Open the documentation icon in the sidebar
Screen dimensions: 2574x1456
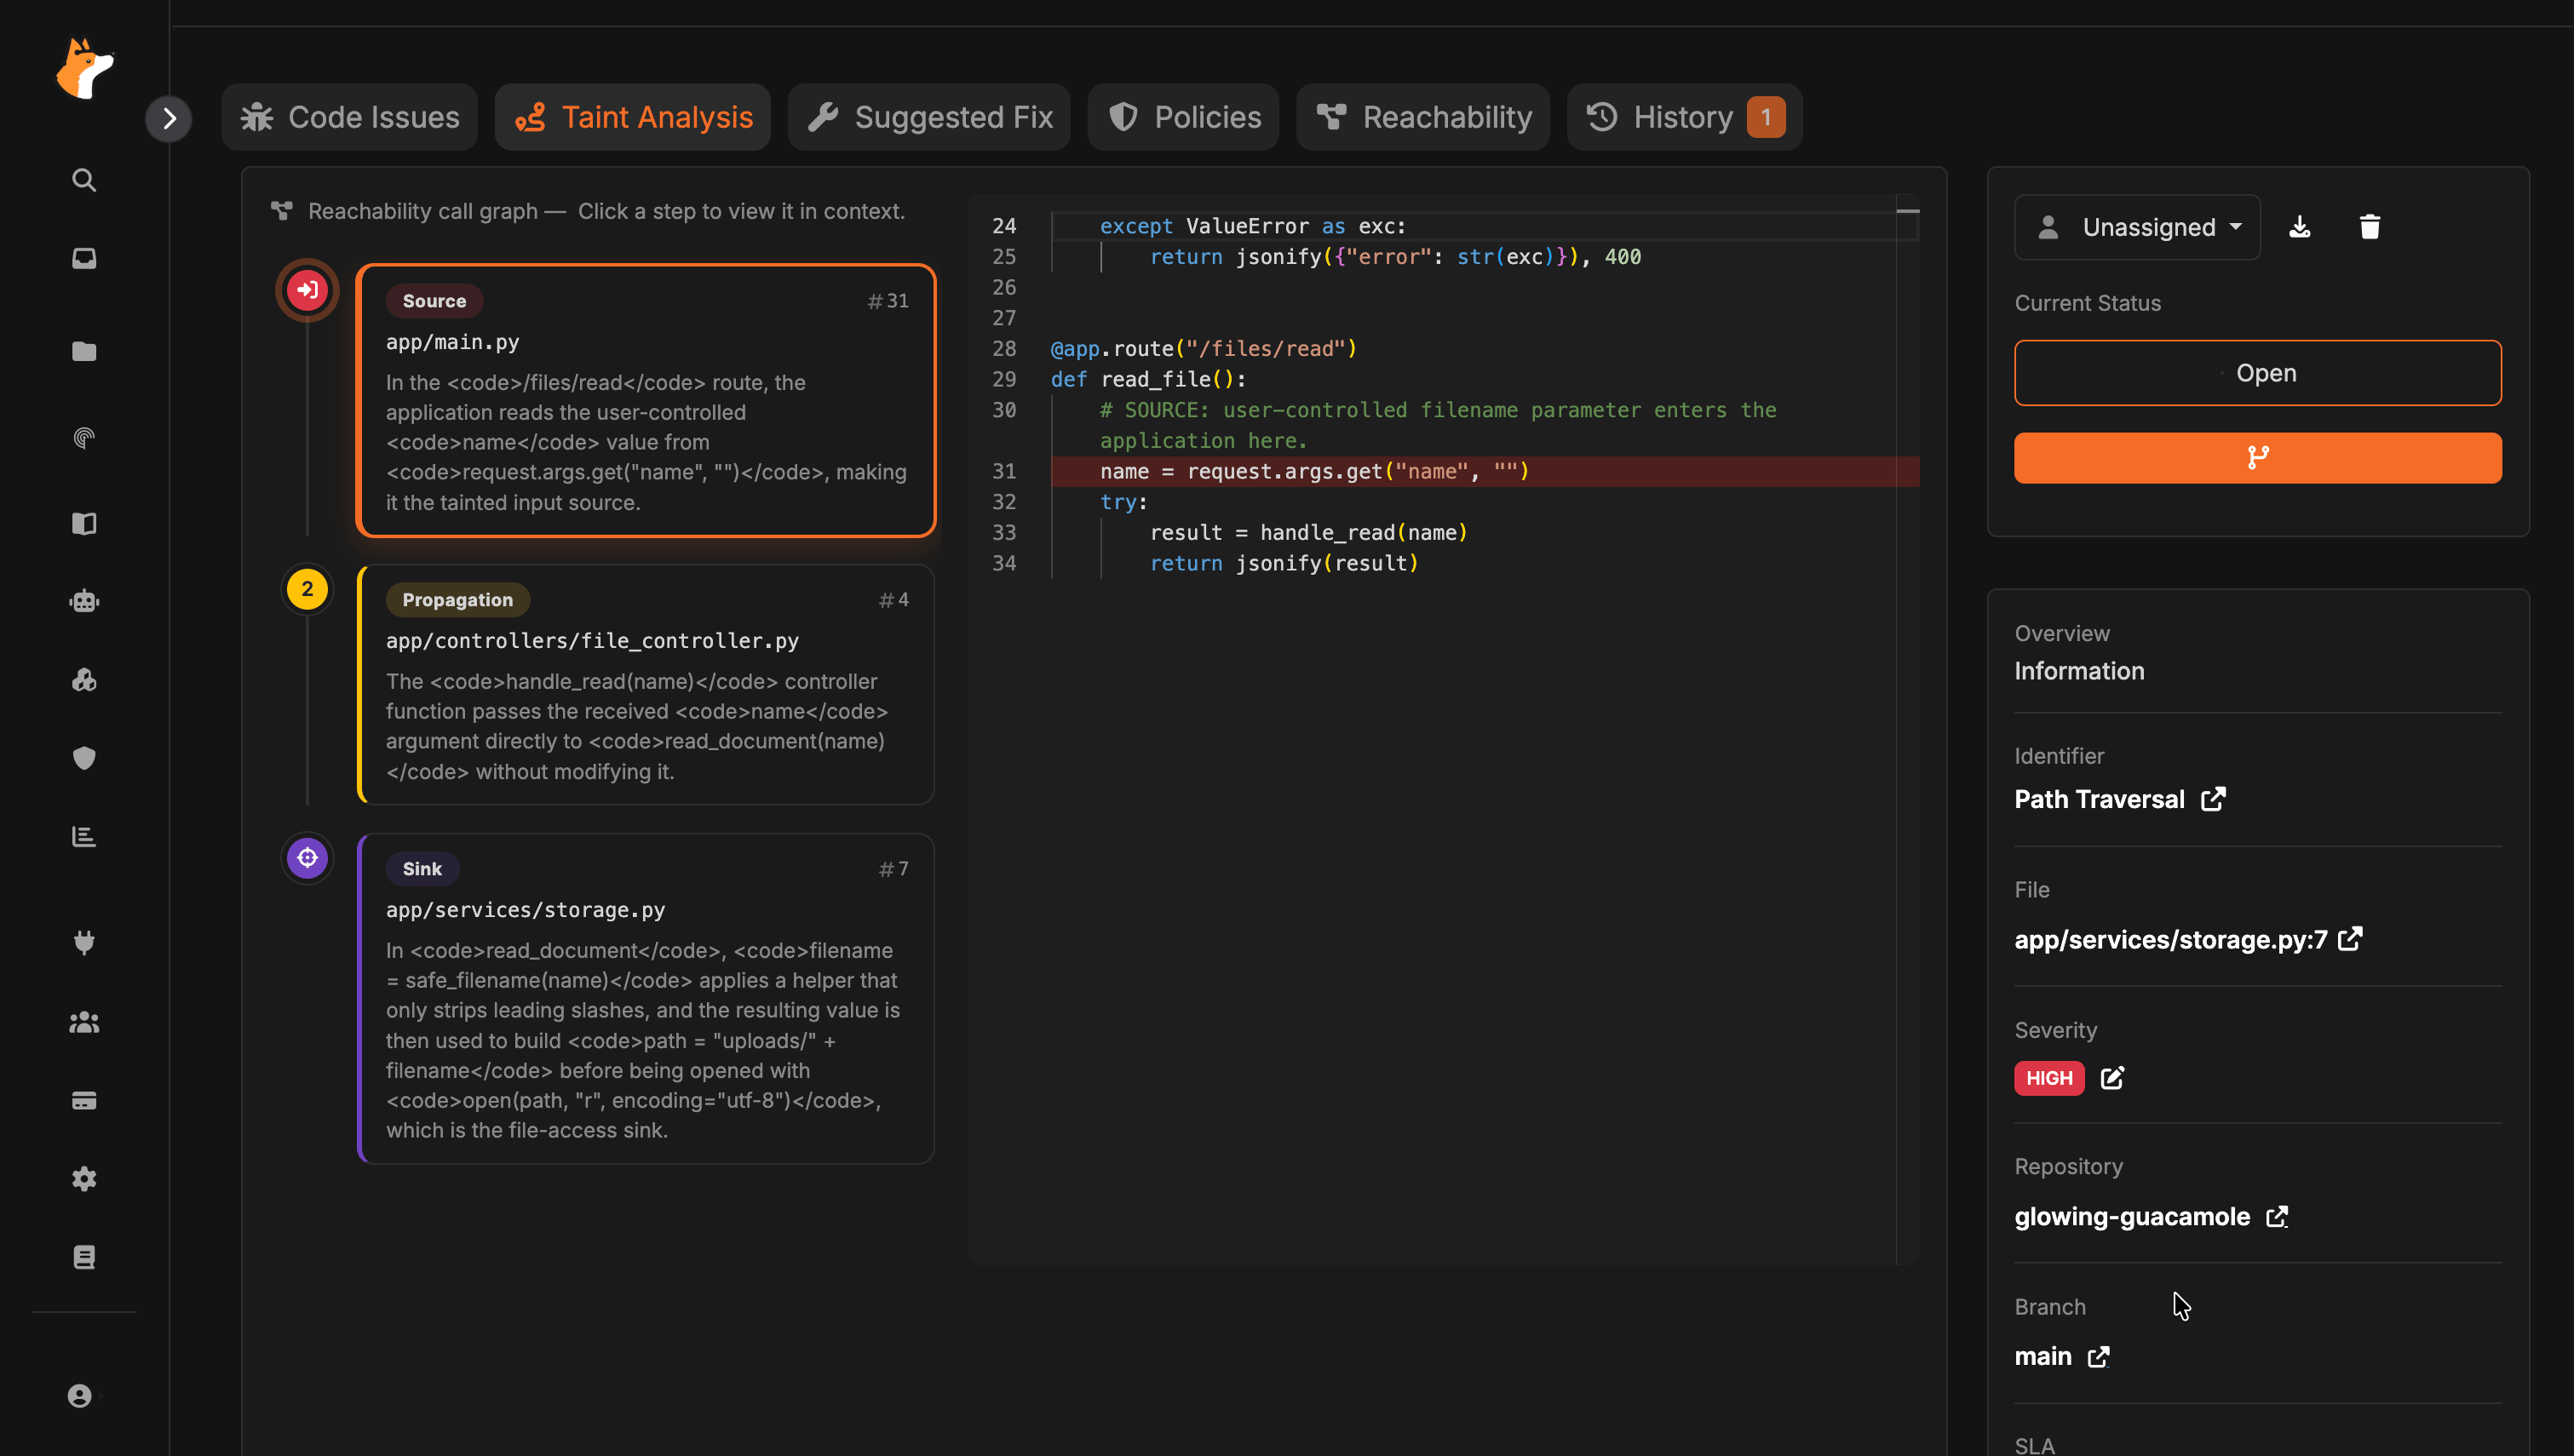click(x=84, y=1257)
